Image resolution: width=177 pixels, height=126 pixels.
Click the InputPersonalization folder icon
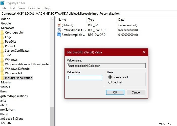click(x=2, y=78)
